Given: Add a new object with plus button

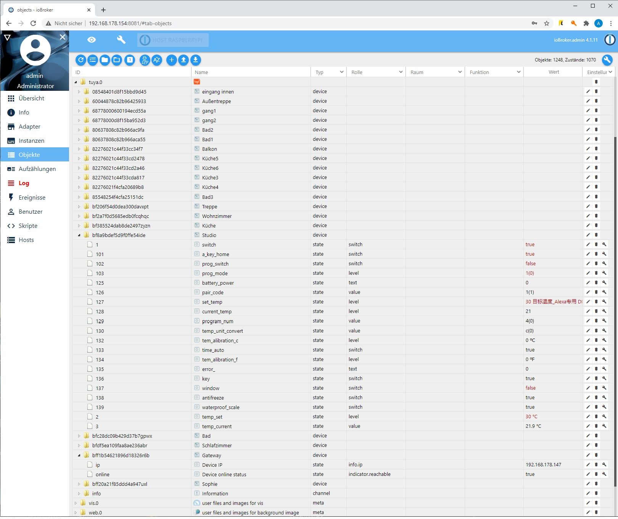Looking at the screenshot, I should 172,60.
